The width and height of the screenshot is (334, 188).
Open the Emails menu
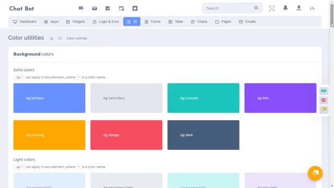247,22
